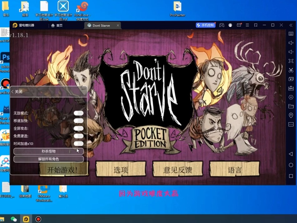Toggle the 时间加速x10 switch

pos(79,144)
